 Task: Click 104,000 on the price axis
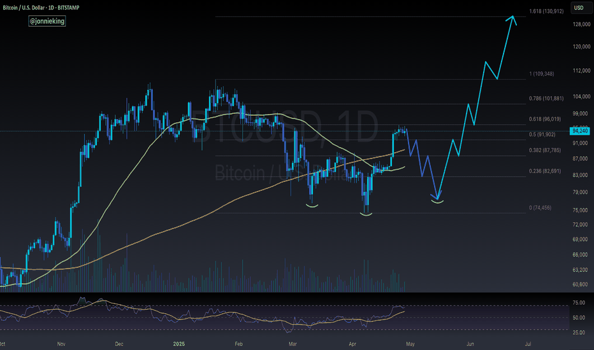click(581, 97)
